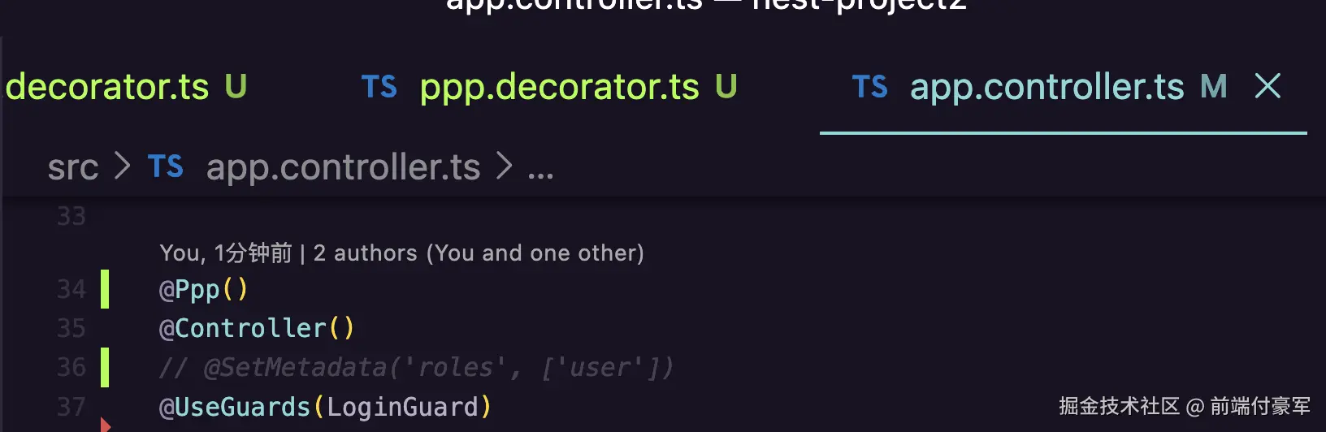Click the TypeScript icon on ppp.decorator.ts tab
The image size is (1326, 432).
[x=379, y=87]
